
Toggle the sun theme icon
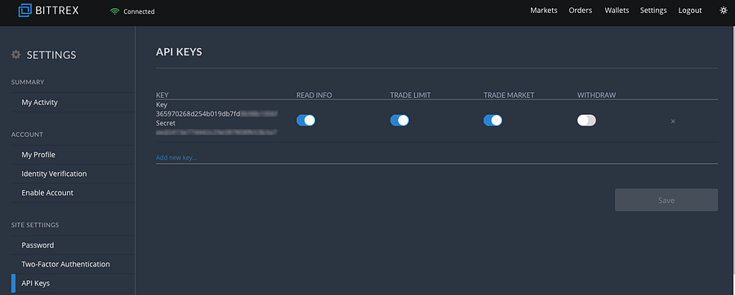(724, 11)
